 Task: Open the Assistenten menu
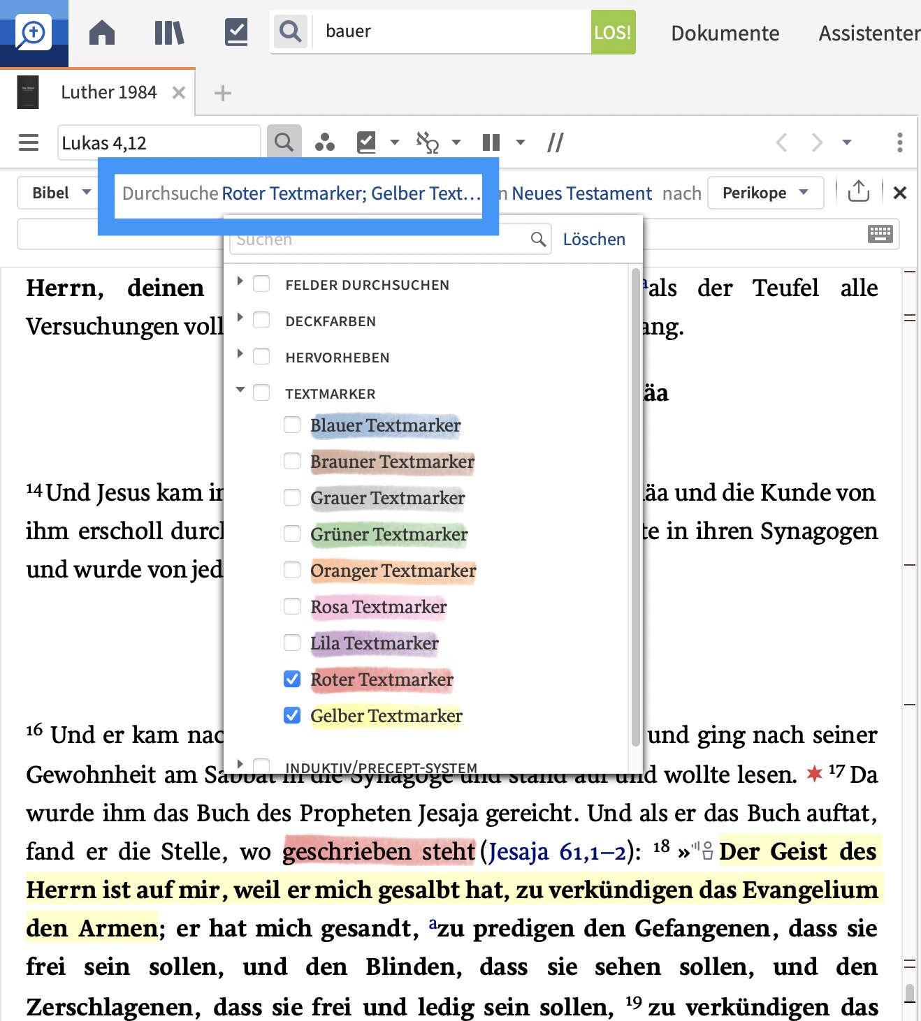click(x=869, y=33)
